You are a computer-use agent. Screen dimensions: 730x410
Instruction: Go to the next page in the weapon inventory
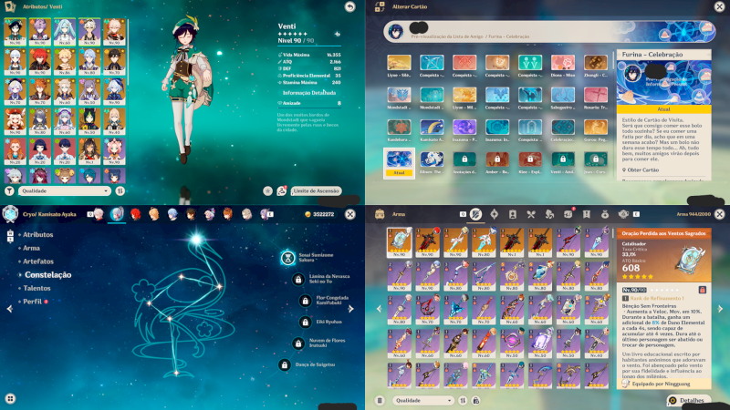[x=720, y=309]
